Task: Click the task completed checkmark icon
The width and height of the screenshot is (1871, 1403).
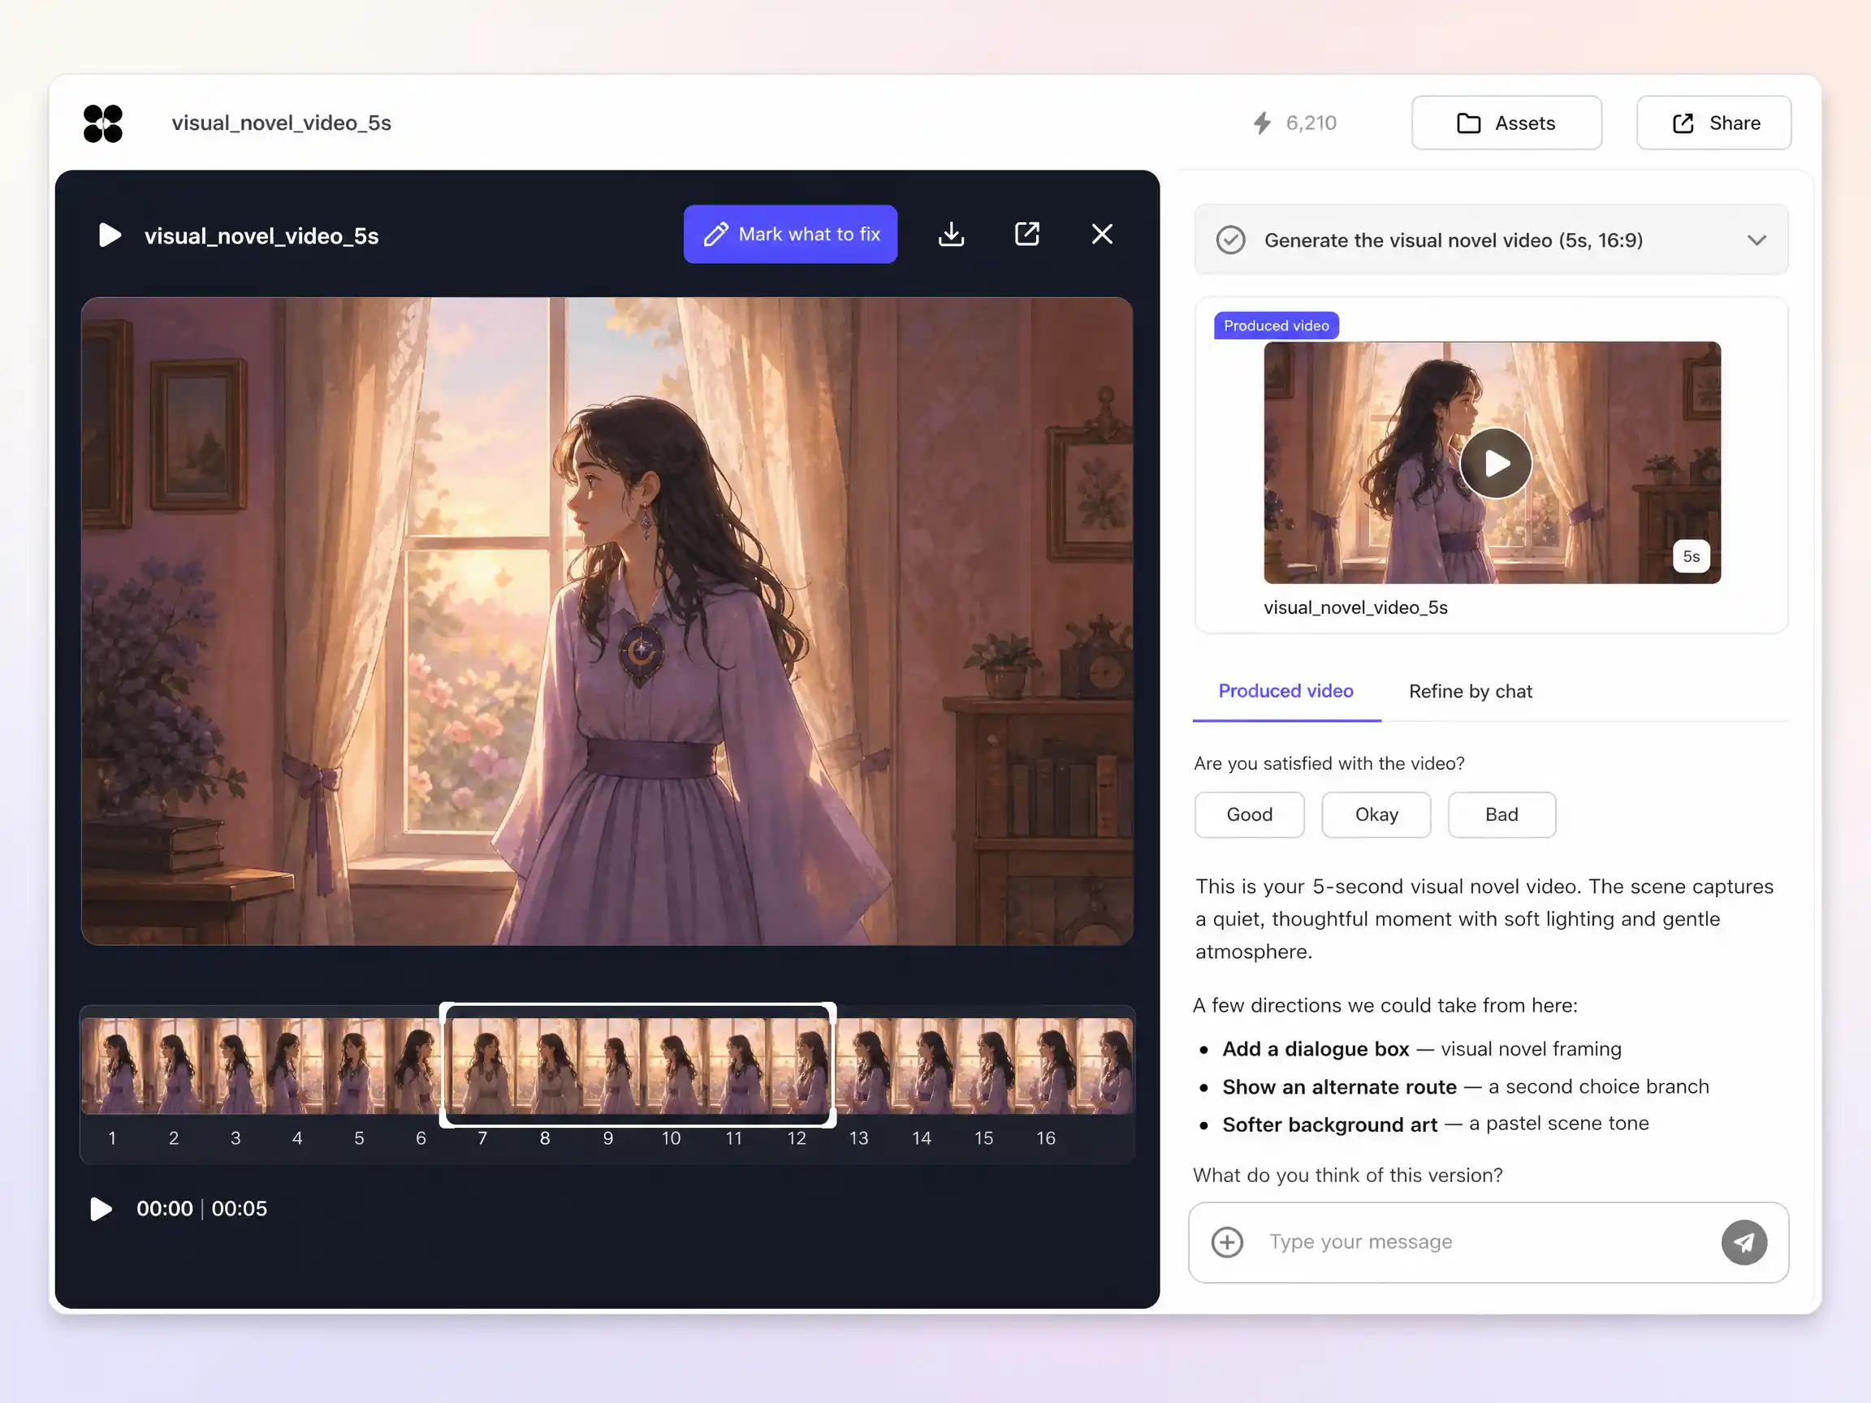Action: point(1231,240)
